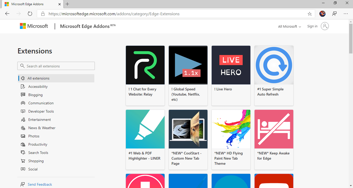353x188 pixels.
Task: Open Edge feedback smiley icon
Action: 334,14
